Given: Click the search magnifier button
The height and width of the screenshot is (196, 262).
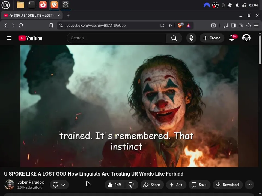Looking at the screenshot, I should pyautogui.click(x=174, y=38).
